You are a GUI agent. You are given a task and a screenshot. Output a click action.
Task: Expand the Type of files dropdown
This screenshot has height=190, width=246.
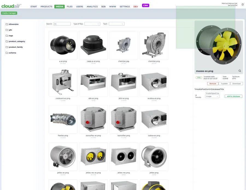coord(92,24)
